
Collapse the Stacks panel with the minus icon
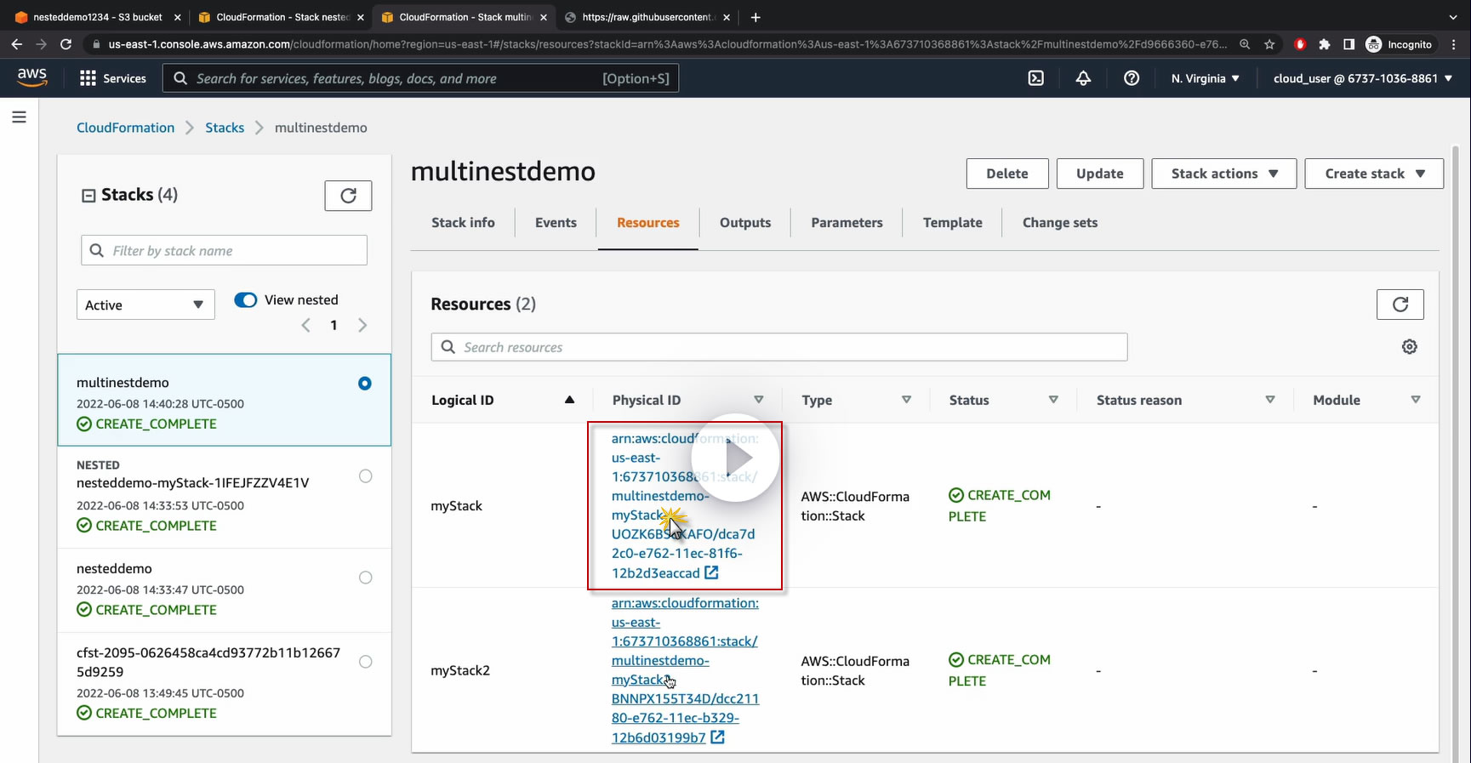88,196
